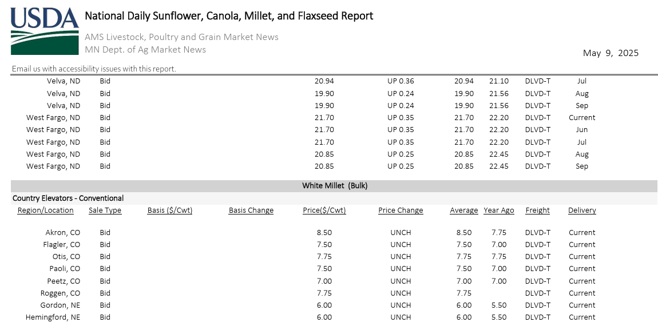
Task: Click the Average column header
Action: pyautogui.click(x=463, y=210)
